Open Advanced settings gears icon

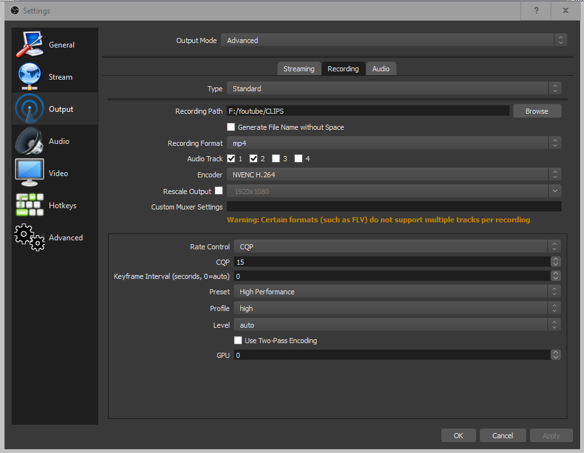pos(30,237)
